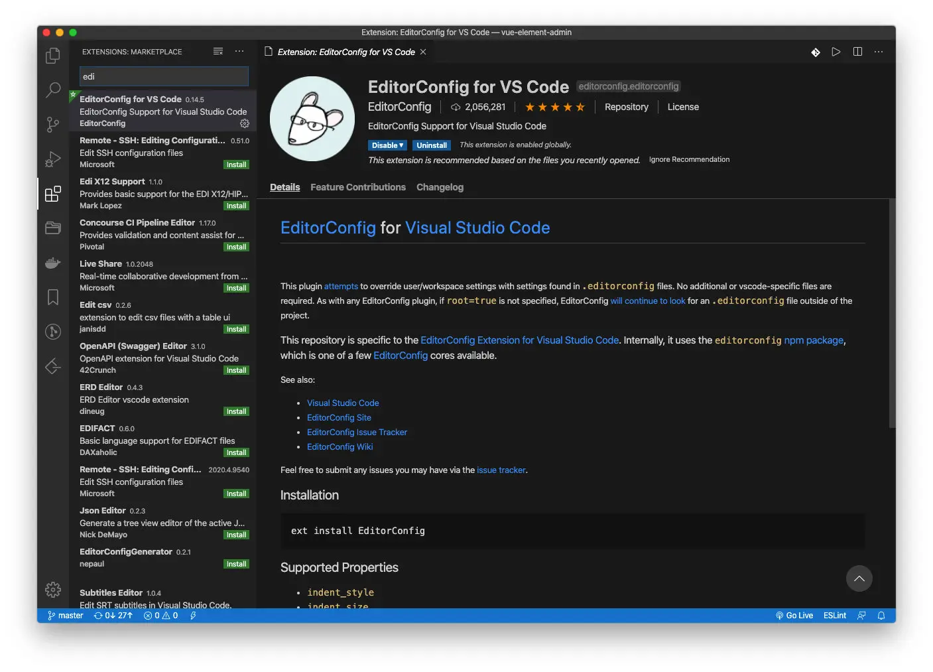Viewport: 933px width, 672px height.
Task: Click the ESLint status bar item
Action: tap(835, 616)
